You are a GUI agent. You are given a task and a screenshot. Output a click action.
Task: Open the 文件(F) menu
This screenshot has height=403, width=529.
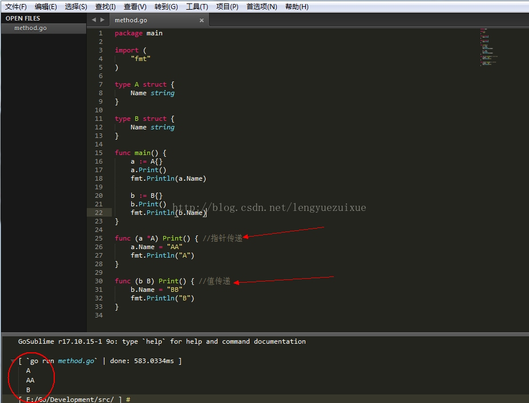[15, 7]
